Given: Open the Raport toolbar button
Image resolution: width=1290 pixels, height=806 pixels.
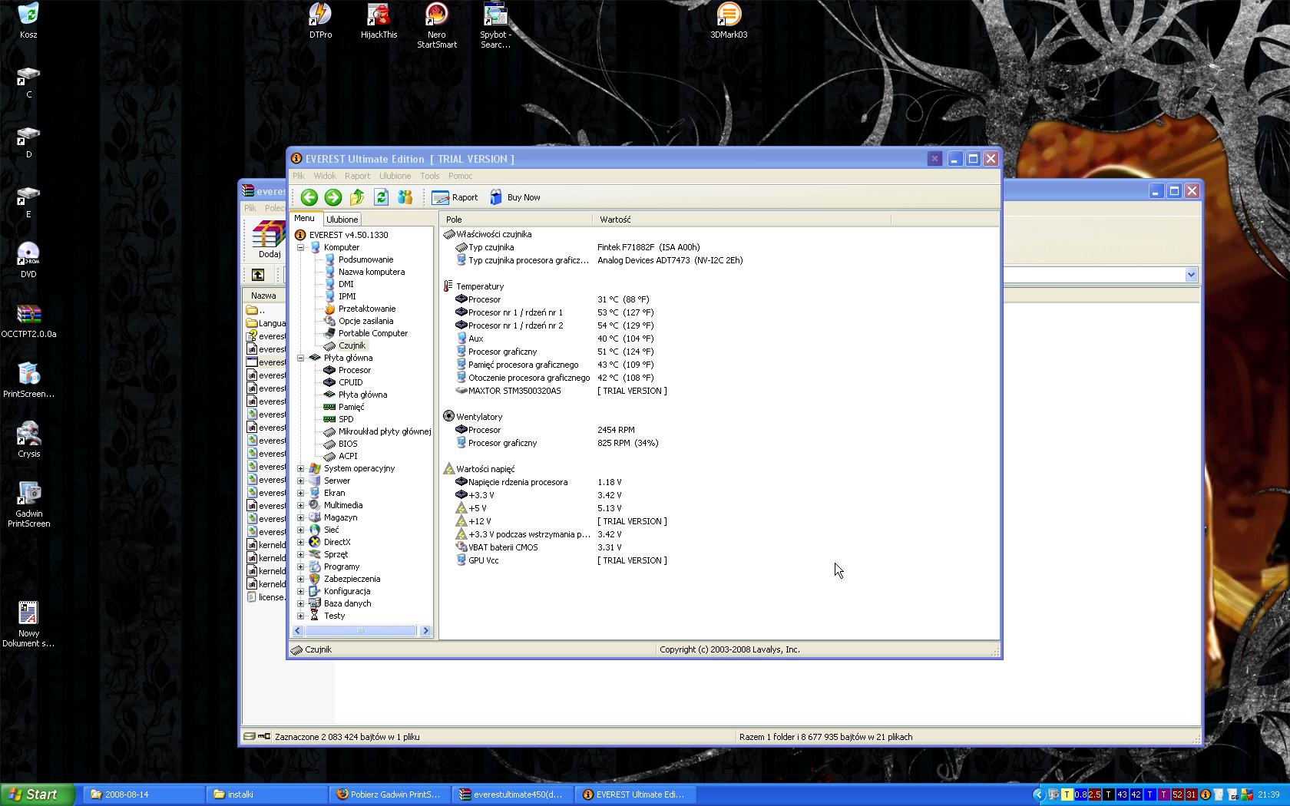Looking at the screenshot, I should pos(455,197).
